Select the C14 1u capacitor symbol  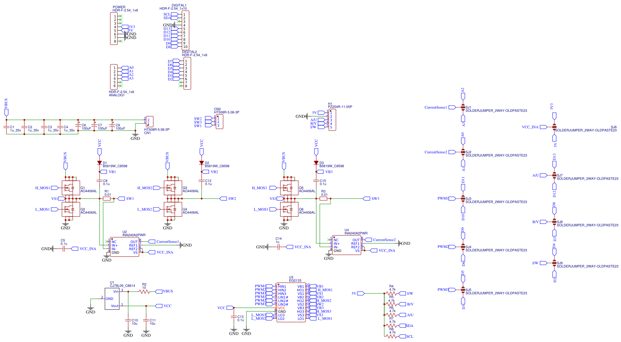279,247
